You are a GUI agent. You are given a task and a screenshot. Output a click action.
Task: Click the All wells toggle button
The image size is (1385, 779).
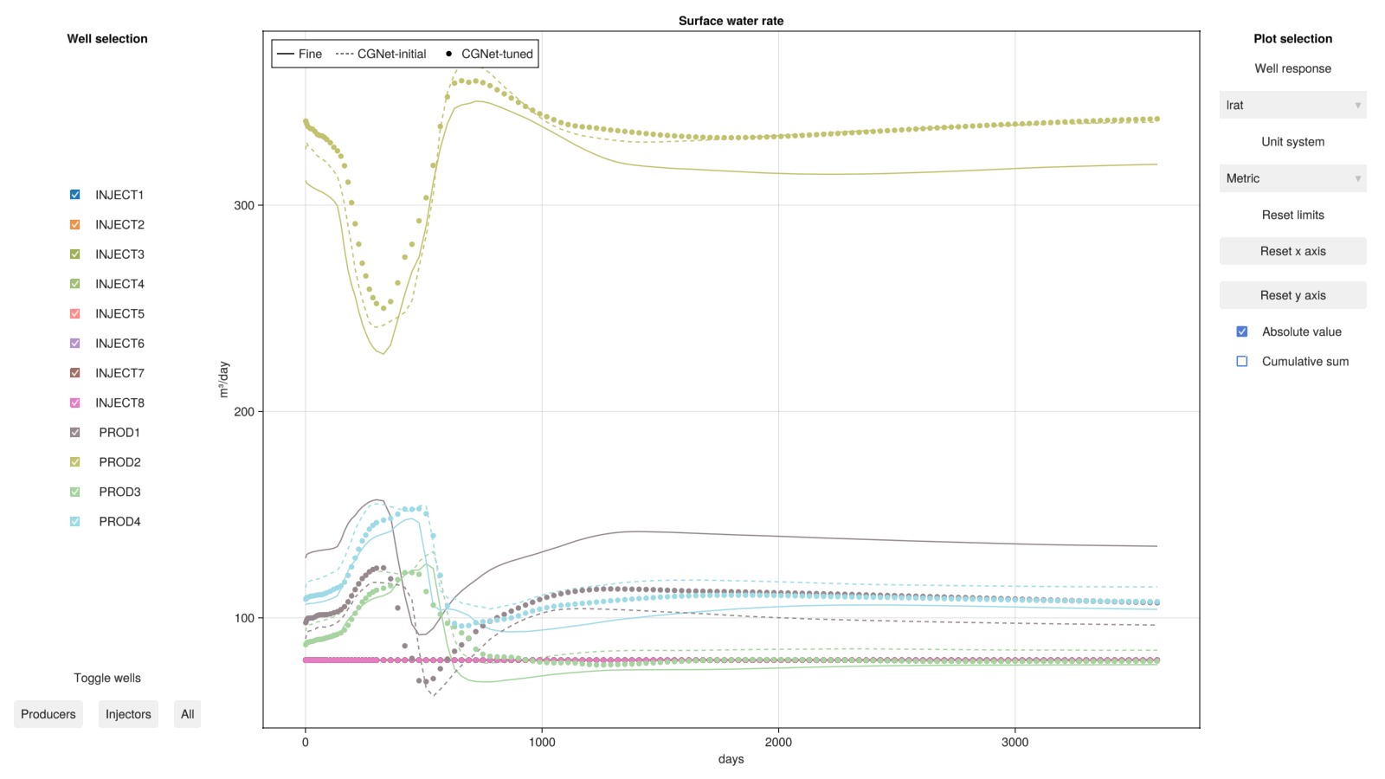pyautogui.click(x=187, y=714)
